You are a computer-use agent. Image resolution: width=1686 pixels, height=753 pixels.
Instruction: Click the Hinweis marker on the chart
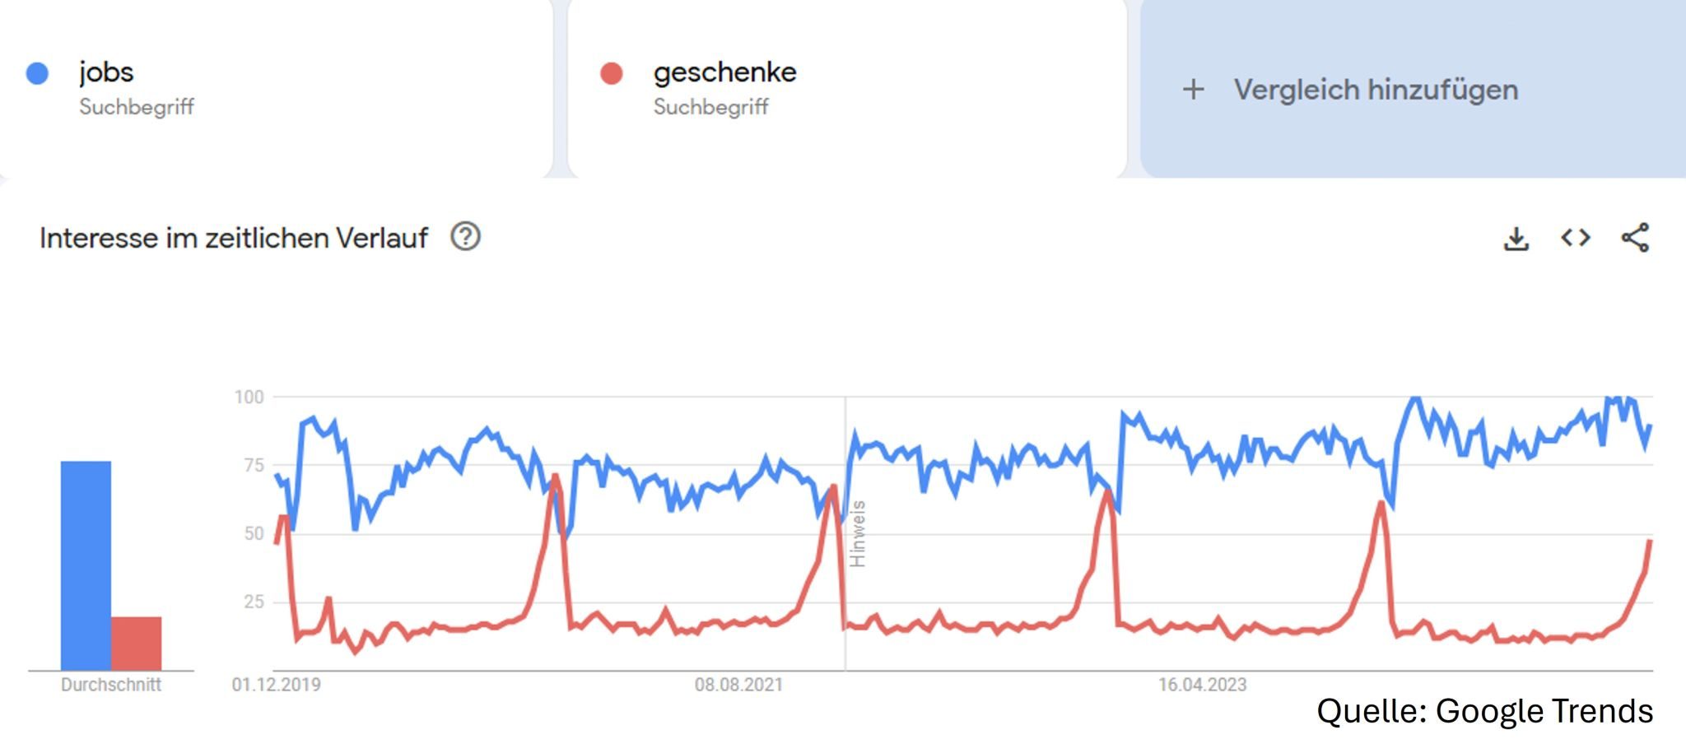click(857, 533)
